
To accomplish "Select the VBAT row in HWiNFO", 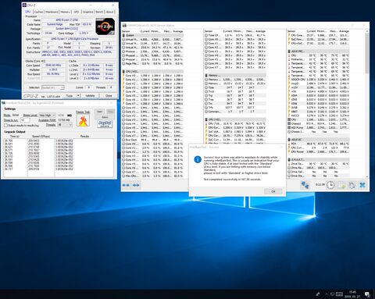I will (319, 112).
